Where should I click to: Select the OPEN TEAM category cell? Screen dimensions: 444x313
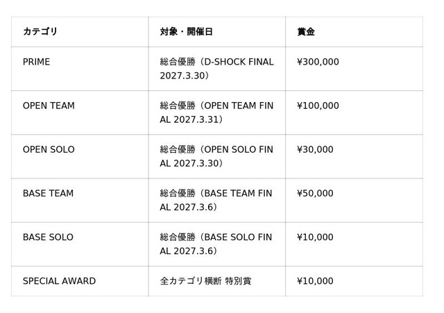(x=80, y=112)
